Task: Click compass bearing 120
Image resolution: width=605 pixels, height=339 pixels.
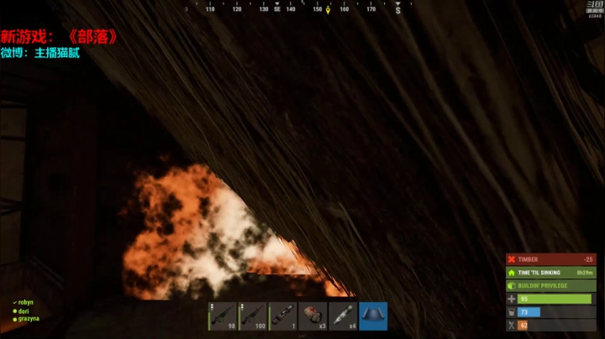Action: click(x=237, y=9)
